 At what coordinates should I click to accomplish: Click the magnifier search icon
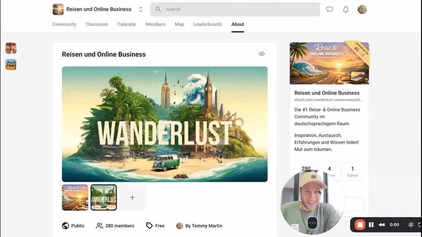(158, 9)
